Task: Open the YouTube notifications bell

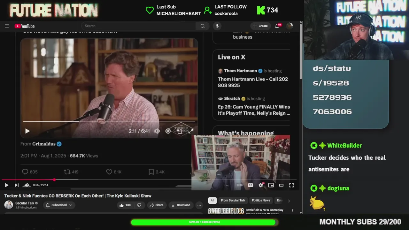Action: tap(277, 26)
